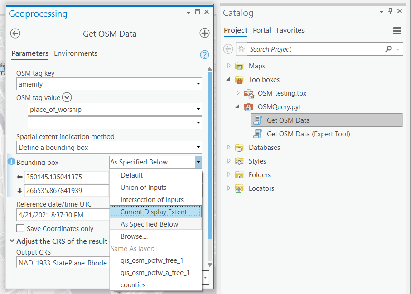This screenshot has width=411, height=294.
Task: Enable the Save Coordinates only checkbox
Action: tap(19, 228)
